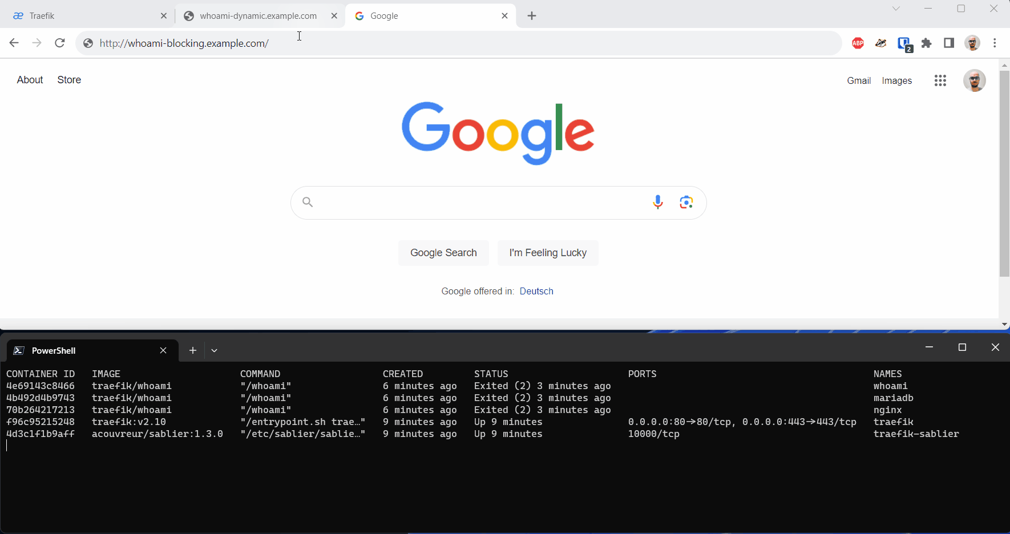Toggle the Chrome side panel icon
The height and width of the screenshot is (534, 1010).
pos(949,43)
